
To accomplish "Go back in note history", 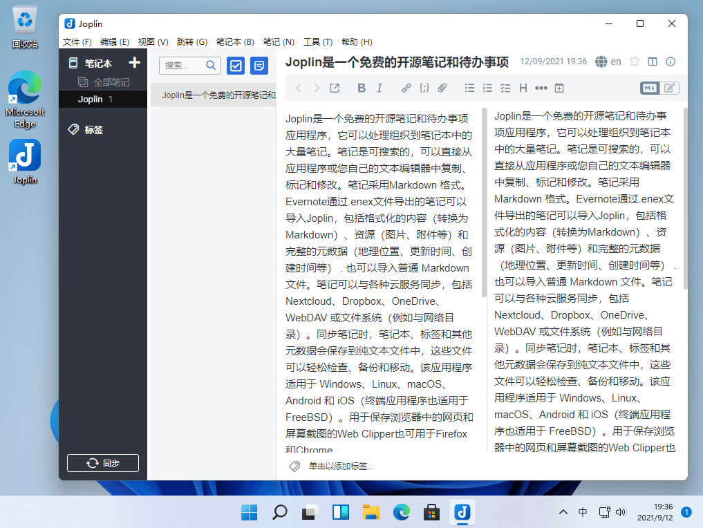I will pyautogui.click(x=299, y=88).
